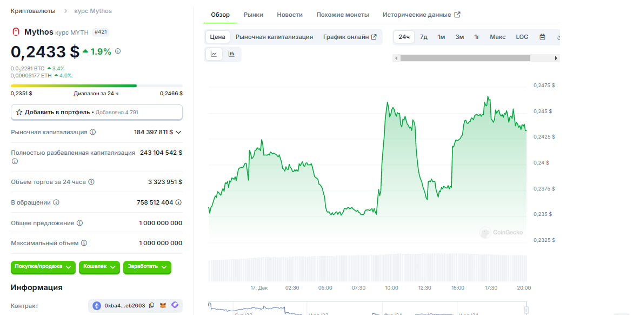Click the star icon in Add to portfolio
Viewport: 633px width, 315px height.
(19, 112)
